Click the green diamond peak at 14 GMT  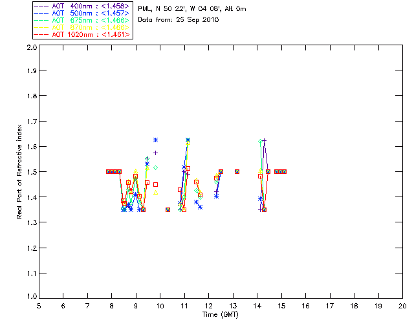(260, 141)
